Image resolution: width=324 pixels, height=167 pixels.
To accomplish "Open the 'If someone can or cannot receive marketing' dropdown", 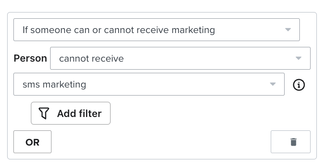I will coord(157,29).
